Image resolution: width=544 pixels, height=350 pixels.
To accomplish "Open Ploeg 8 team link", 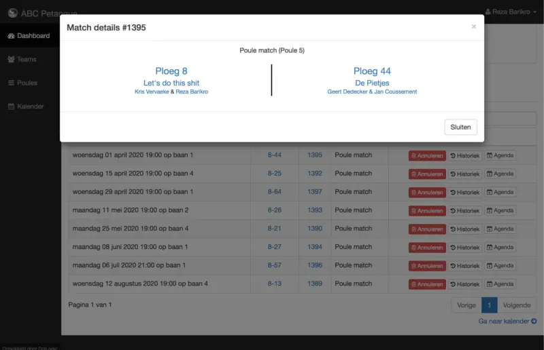I will pos(171,71).
